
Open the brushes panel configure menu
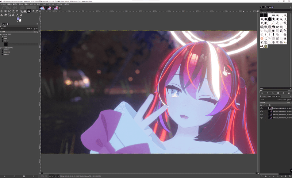click(291, 7)
